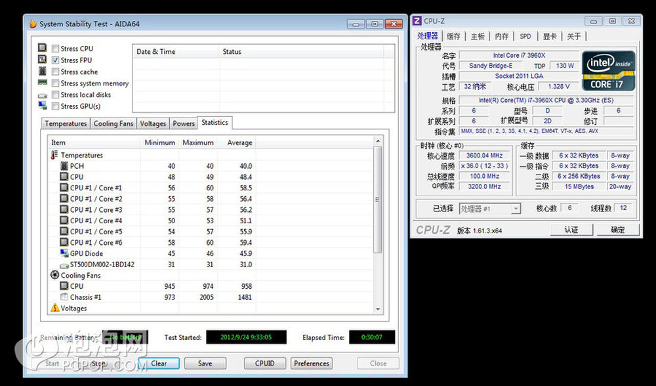
Task: Click the CPU fan row icon
Action: click(64, 286)
